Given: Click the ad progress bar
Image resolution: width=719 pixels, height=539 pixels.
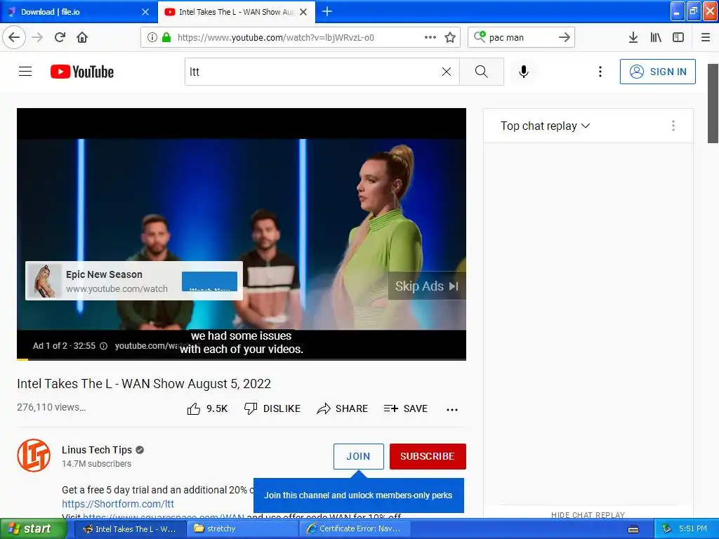Looking at the screenshot, I should tap(242, 359).
